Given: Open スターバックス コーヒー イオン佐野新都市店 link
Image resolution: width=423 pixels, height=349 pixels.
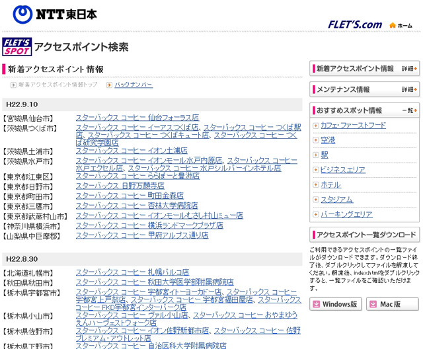Looking at the screenshot, I should tap(143, 330).
